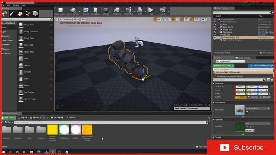The width and height of the screenshot is (276, 155).
Task: Toggle scale snapping in the viewport
Action: (191, 19)
